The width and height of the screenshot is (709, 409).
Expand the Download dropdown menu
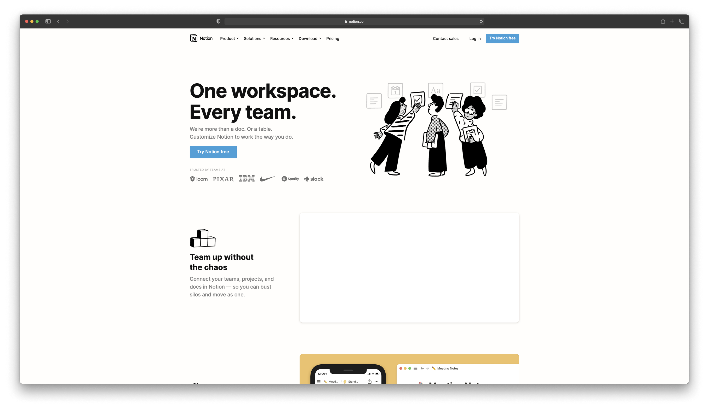(310, 38)
